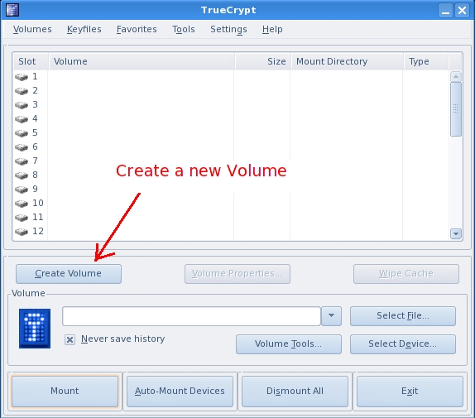The width and height of the screenshot is (475, 418).
Task: Select the drive icon for slot 2
Action: [22, 91]
